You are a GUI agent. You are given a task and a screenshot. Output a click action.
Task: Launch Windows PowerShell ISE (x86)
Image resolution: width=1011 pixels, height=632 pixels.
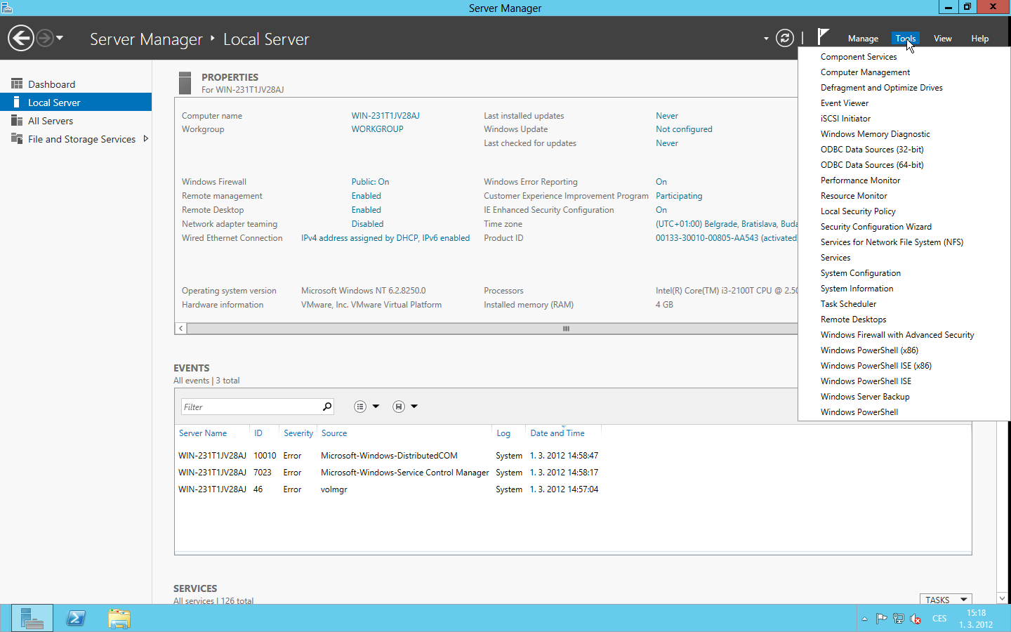[x=876, y=366]
